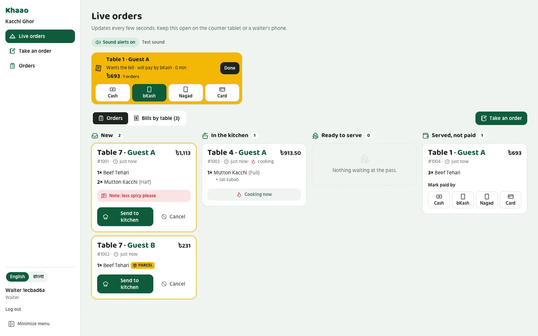Click the receipt icon in yellow banner
The height and width of the screenshot is (336, 538).
[99, 68]
